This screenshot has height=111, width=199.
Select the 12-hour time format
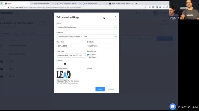pyautogui.click(x=88, y=55)
